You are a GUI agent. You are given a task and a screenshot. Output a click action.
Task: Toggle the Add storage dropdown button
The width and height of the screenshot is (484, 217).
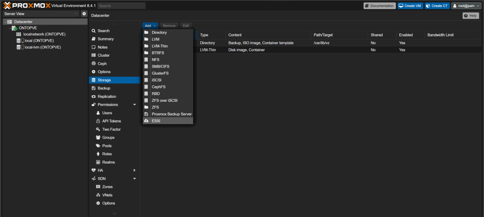[150, 26]
